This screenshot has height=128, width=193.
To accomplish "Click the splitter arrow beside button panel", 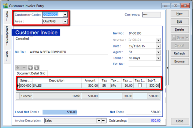I will [x=167, y=67].
